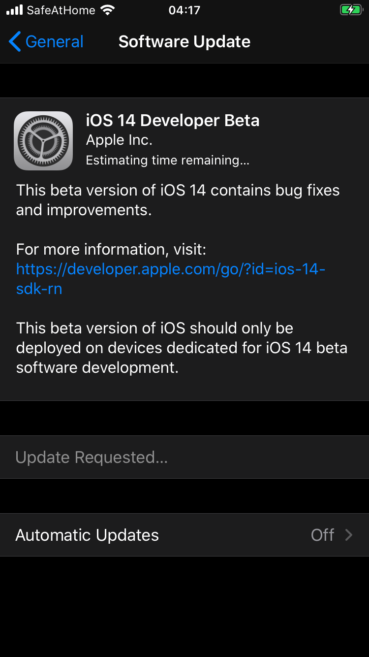Tap the SafeAtHome carrier name
Image resolution: width=369 pixels, height=657 pixels.
click(x=61, y=10)
